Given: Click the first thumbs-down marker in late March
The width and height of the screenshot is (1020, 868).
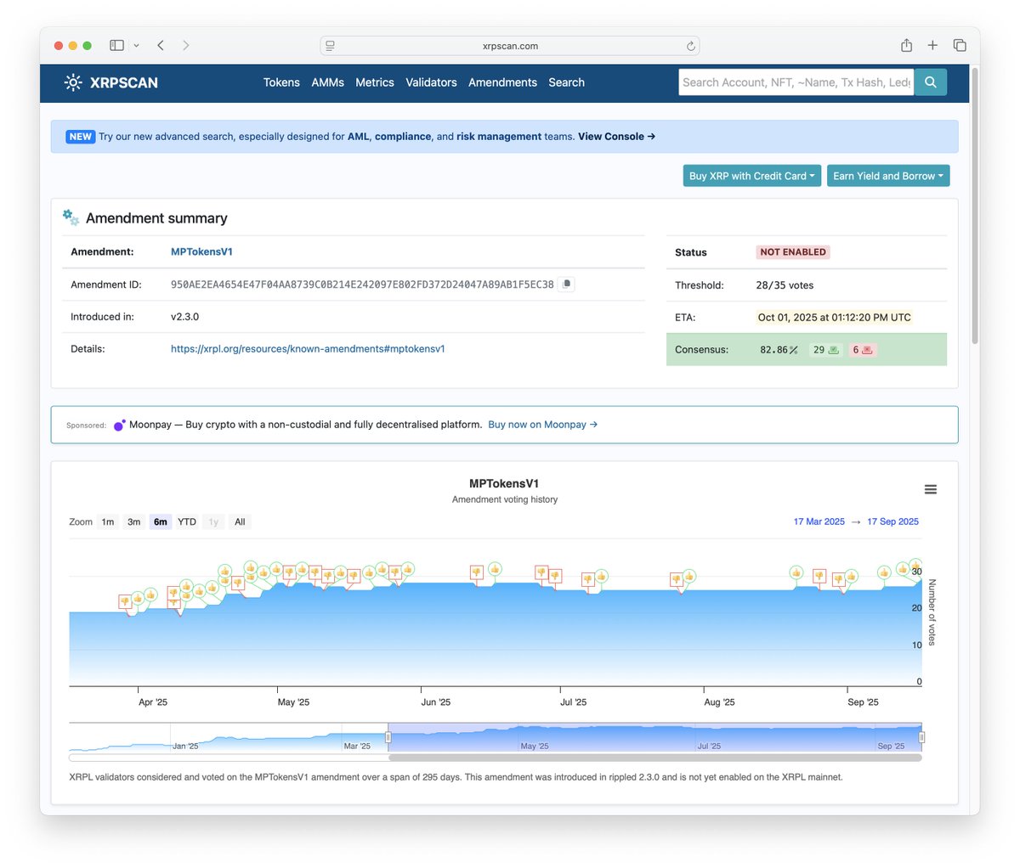Looking at the screenshot, I should [x=125, y=601].
